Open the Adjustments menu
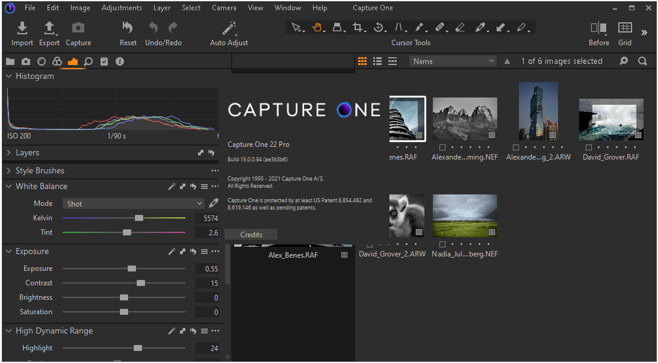The width and height of the screenshot is (658, 363). tap(122, 8)
